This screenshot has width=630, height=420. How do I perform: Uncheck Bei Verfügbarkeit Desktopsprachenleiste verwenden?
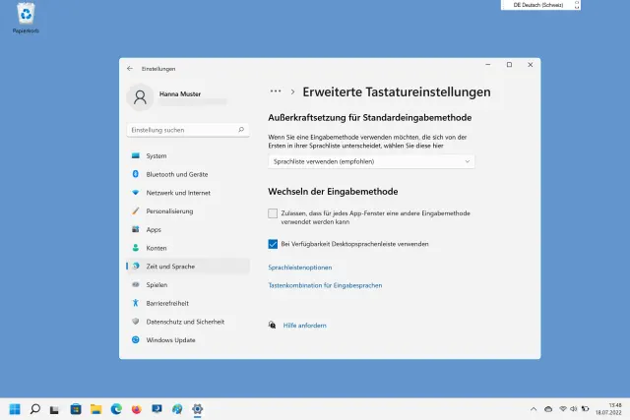point(273,244)
